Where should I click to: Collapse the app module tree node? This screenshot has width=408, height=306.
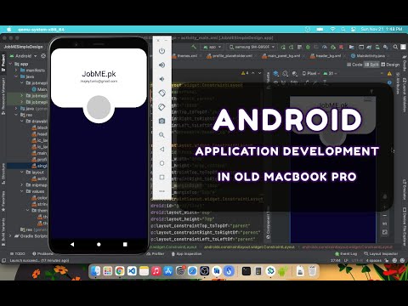click(x=10, y=64)
